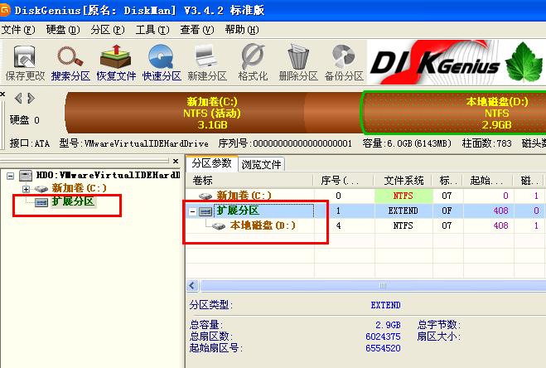Select 新加卷(C:) row in partition table

[365, 196]
